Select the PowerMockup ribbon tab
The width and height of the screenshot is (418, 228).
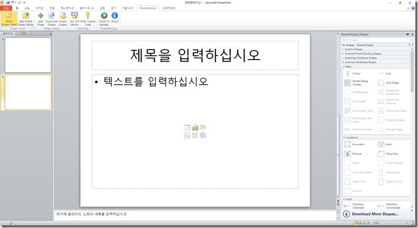(148, 8)
